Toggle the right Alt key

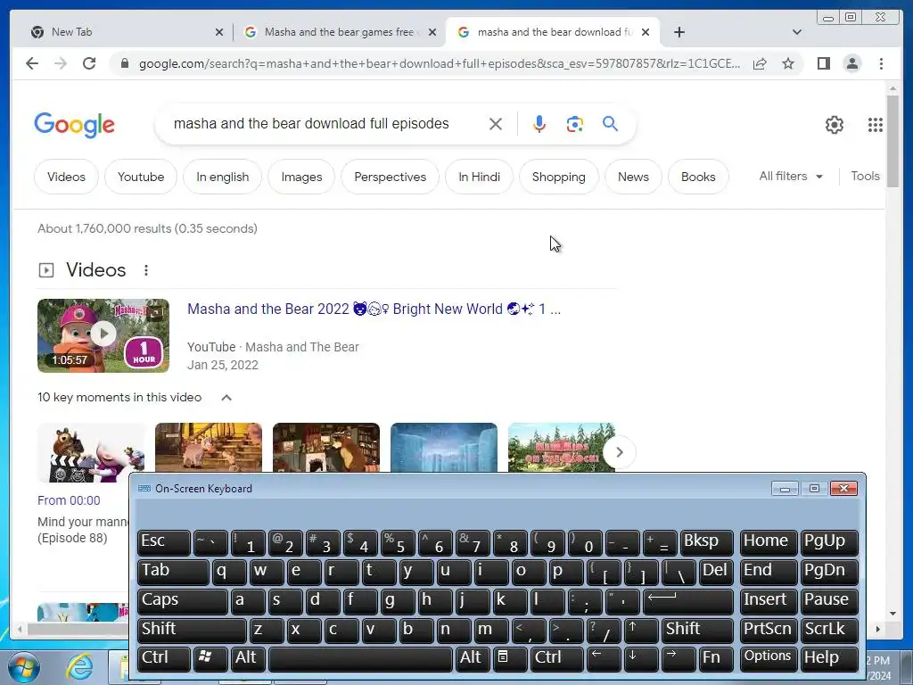(473, 657)
